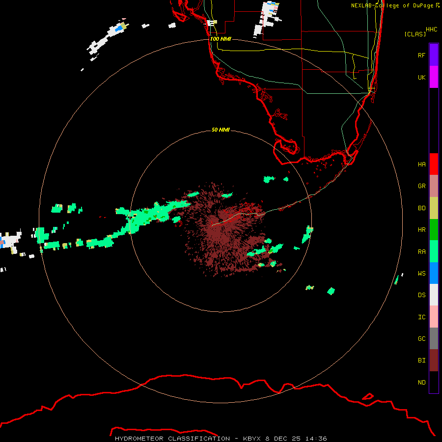Click the 'BI' legend label text
442x442 pixels.
421,360
